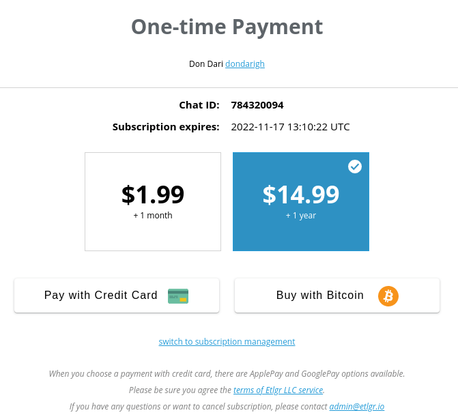Screen dimensions: 458x417
Task: Switch to subscription management link
Action: [x=227, y=341]
